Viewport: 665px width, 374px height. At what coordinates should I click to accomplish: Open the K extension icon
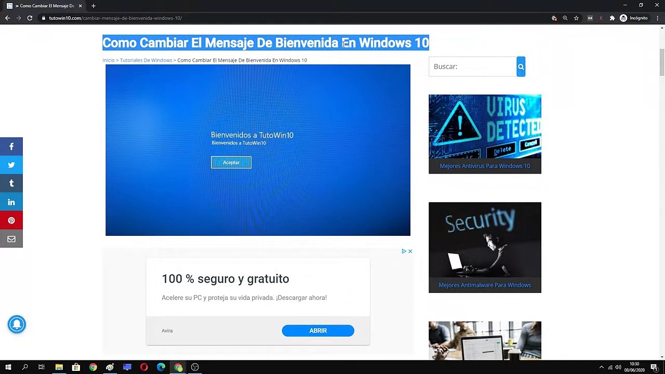coord(601,18)
